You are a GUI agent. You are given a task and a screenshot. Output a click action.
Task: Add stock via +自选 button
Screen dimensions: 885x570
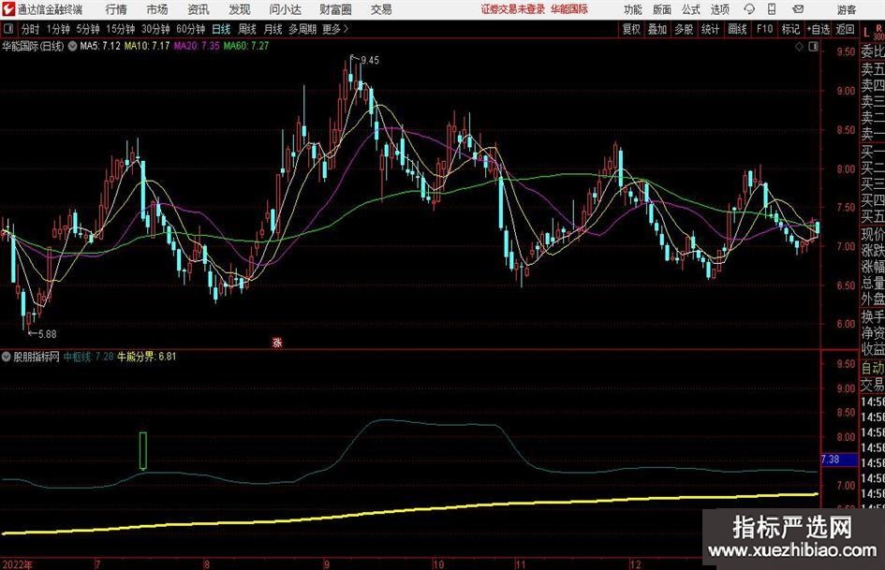818,29
